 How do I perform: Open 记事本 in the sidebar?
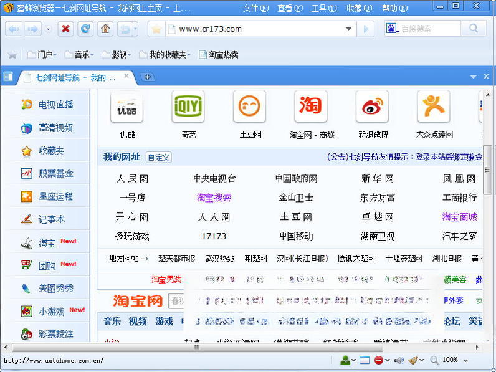pyautogui.click(x=47, y=219)
